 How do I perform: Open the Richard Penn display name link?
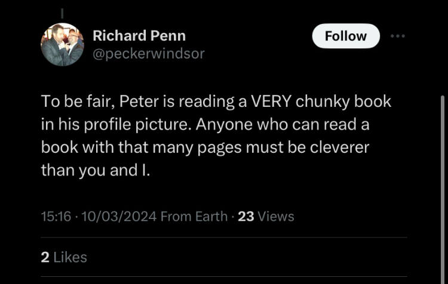pyautogui.click(x=139, y=36)
